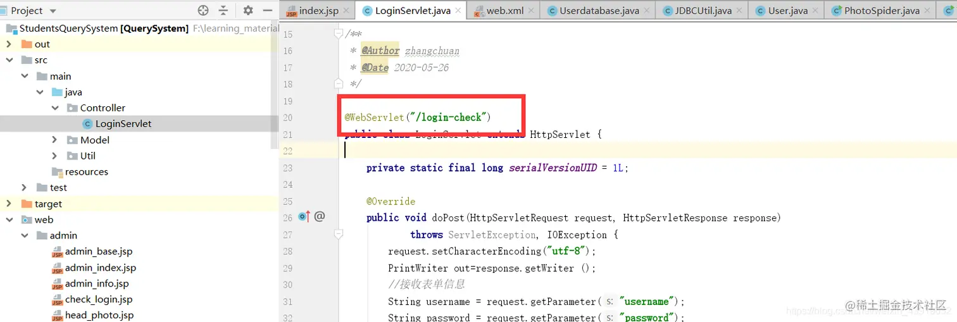The image size is (957, 322).
Task: Click the Collapse All icon in Project panel
Action: (223, 10)
